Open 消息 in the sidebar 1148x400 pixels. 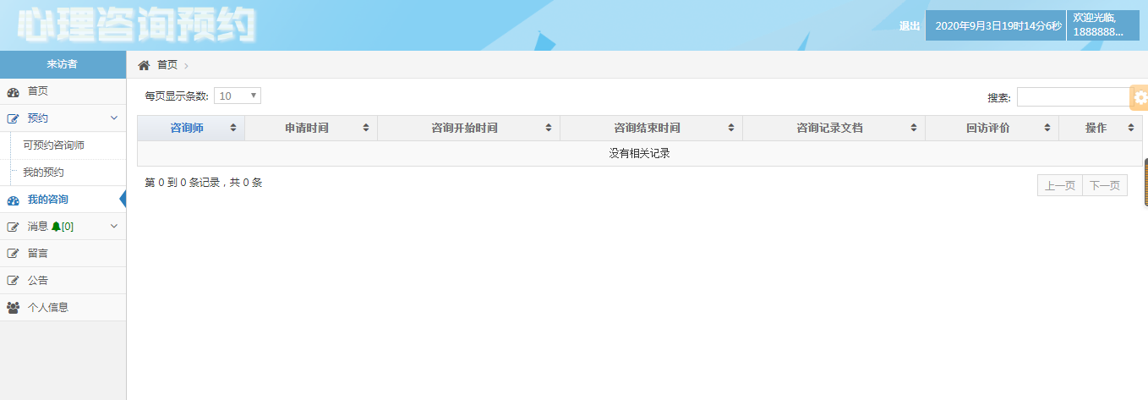[63, 227]
